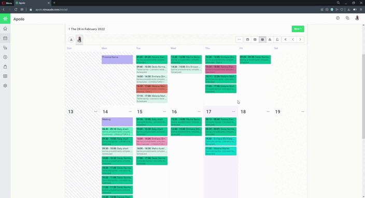Viewport: 365px width, 198px height.
Task: Click the download icon above calendar
Action: pos(71,39)
